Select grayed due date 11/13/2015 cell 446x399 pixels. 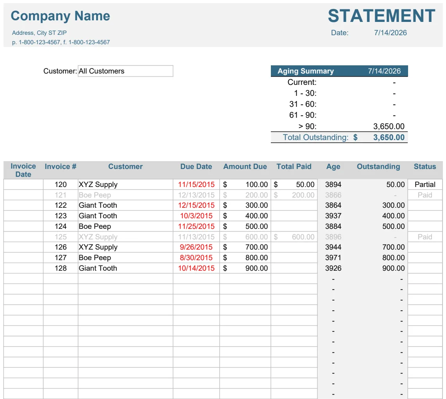pos(196,237)
